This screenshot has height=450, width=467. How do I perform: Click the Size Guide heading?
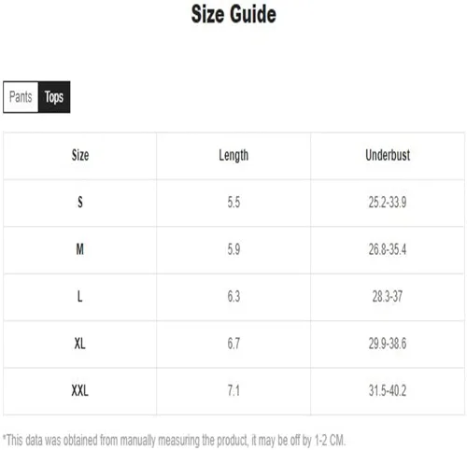coord(233,14)
